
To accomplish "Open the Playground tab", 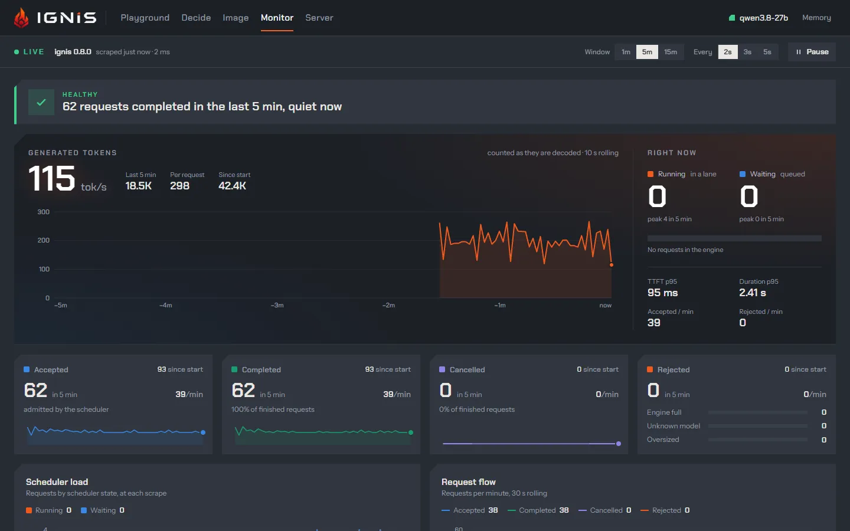I will [145, 18].
